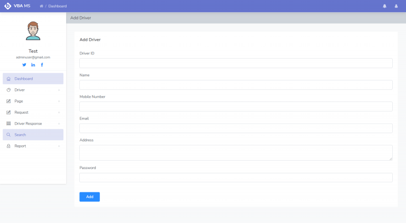Expand the Request sidebar menu

click(x=33, y=112)
